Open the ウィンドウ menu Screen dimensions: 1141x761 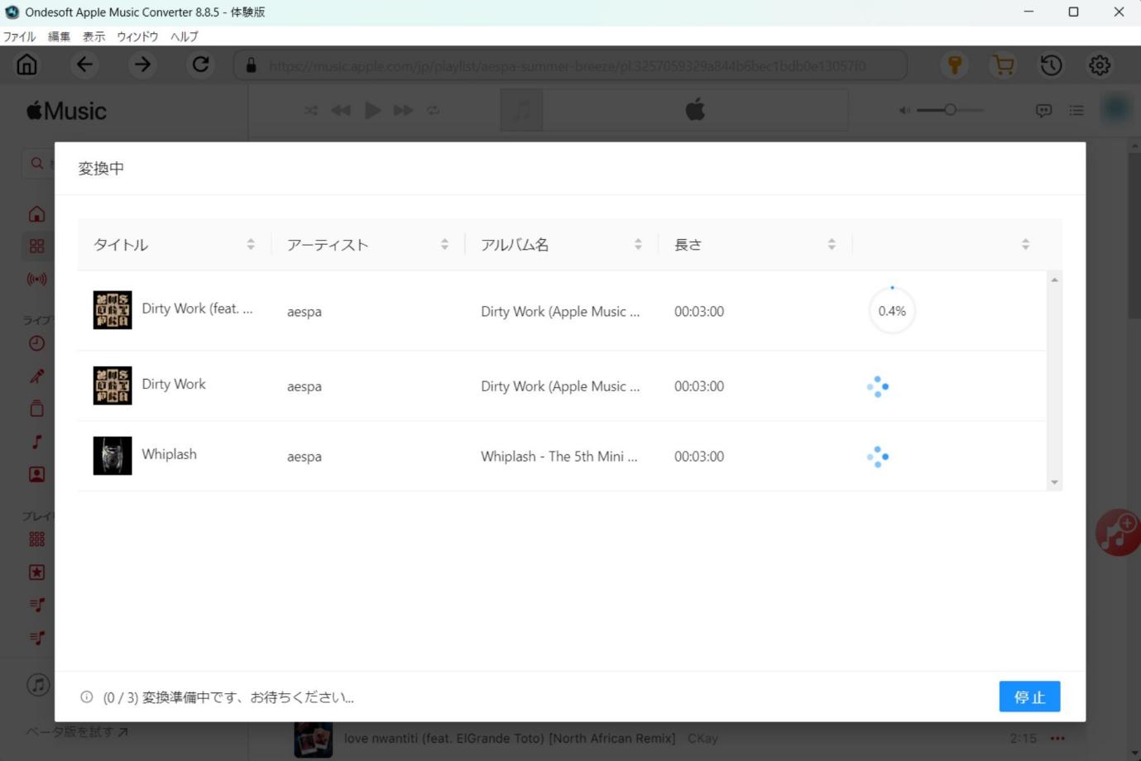click(137, 36)
